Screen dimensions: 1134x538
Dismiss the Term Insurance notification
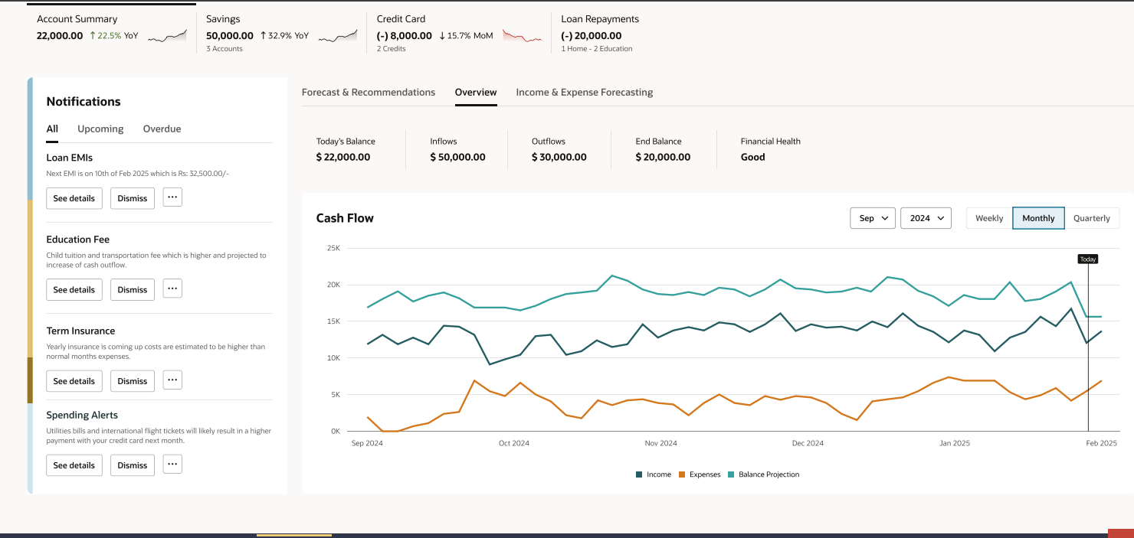point(133,381)
